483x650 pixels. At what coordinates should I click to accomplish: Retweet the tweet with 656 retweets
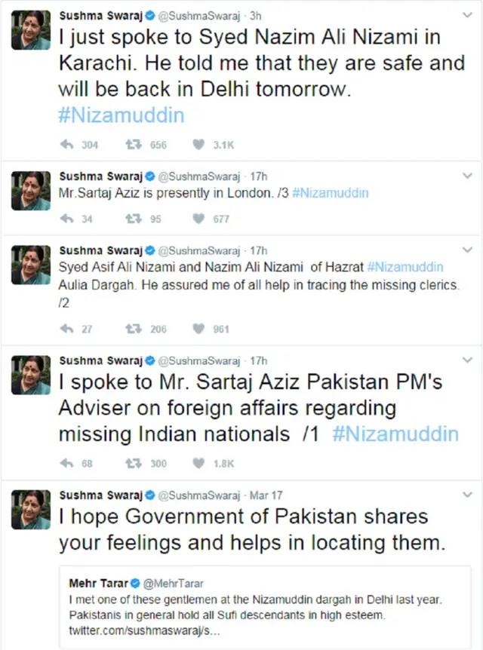coord(131,145)
